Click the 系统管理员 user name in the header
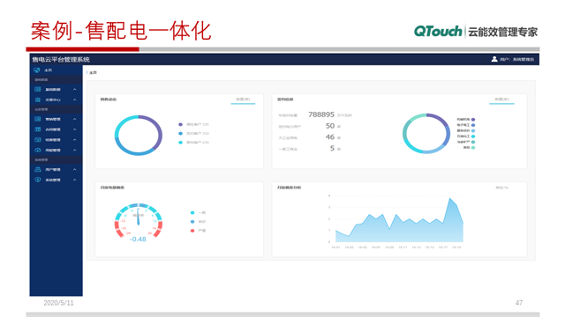Screen dimensions: 565x317 click(x=524, y=59)
